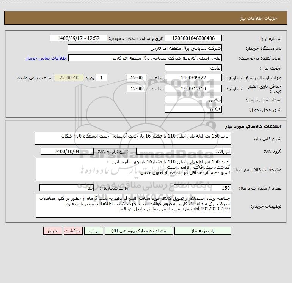292x283 pixels.
Task: Click 'تاریخ و ساعت اعلان عمومی:' label
Action: (136, 39)
